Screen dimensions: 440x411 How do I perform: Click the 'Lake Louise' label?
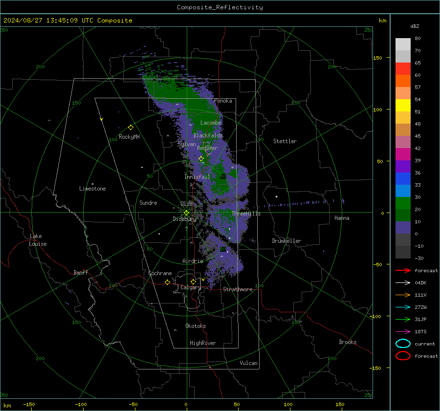pyautogui.click(x=38, y=240)
